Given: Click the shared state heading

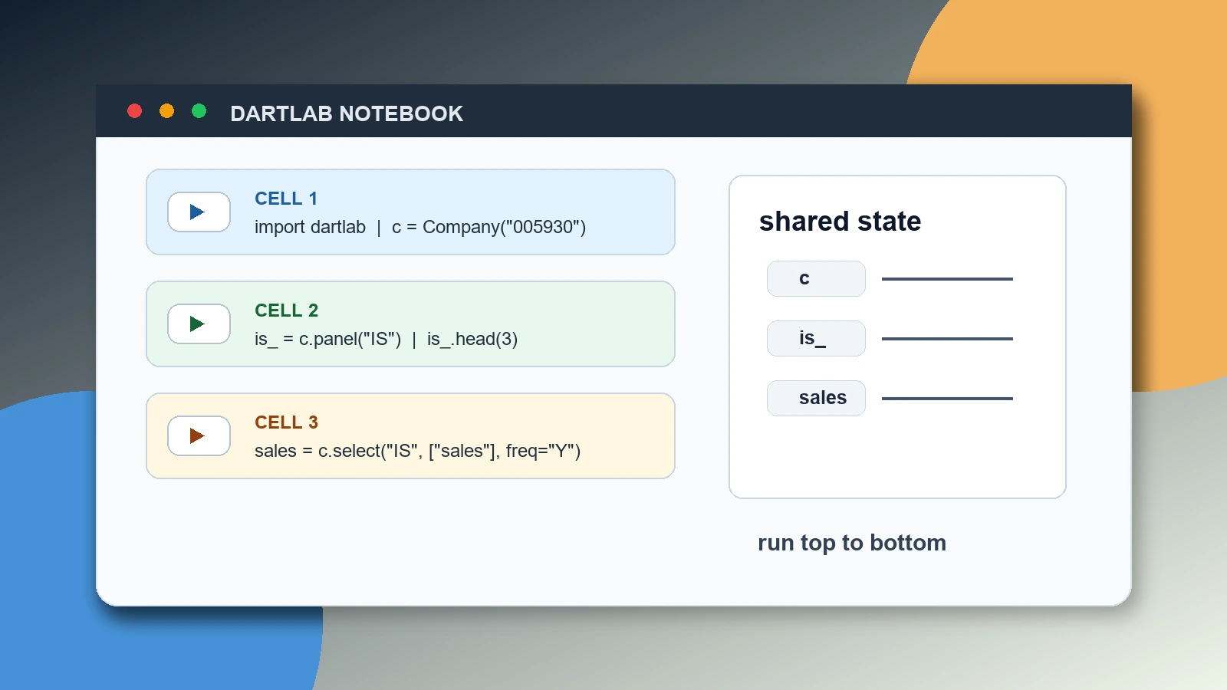Looking at the screenshot, I should (840, 222).
